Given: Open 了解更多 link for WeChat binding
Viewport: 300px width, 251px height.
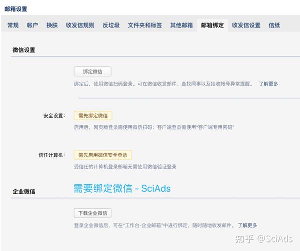Looking at the screenshot, I should pyautogui.click(x=268, y=84).
